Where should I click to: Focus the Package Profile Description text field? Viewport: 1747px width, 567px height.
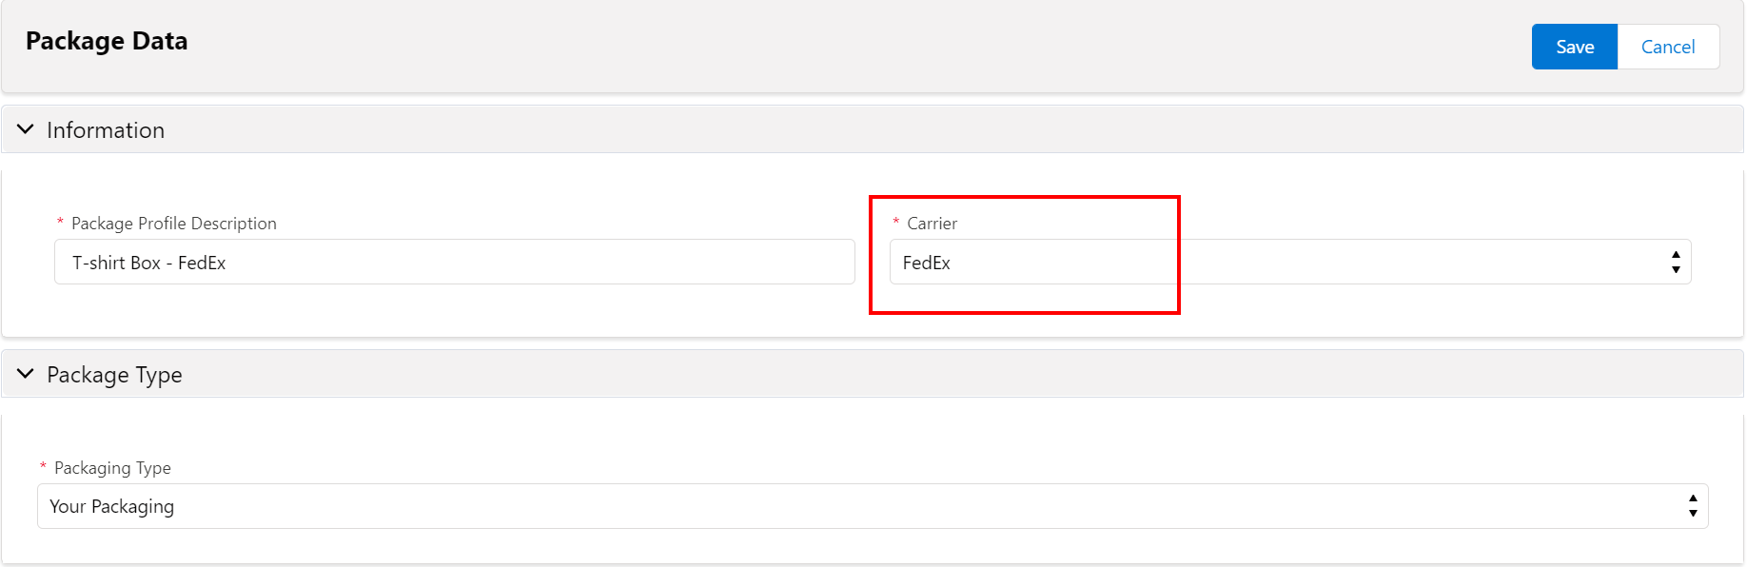(455, 262)
